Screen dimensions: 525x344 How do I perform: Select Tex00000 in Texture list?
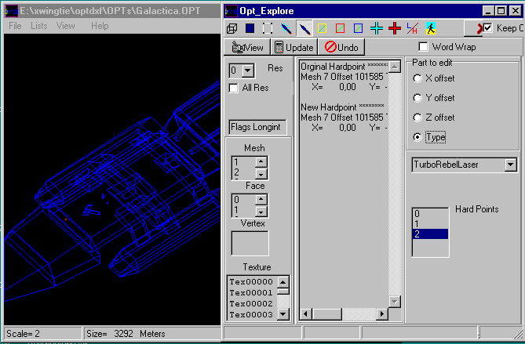252,282
